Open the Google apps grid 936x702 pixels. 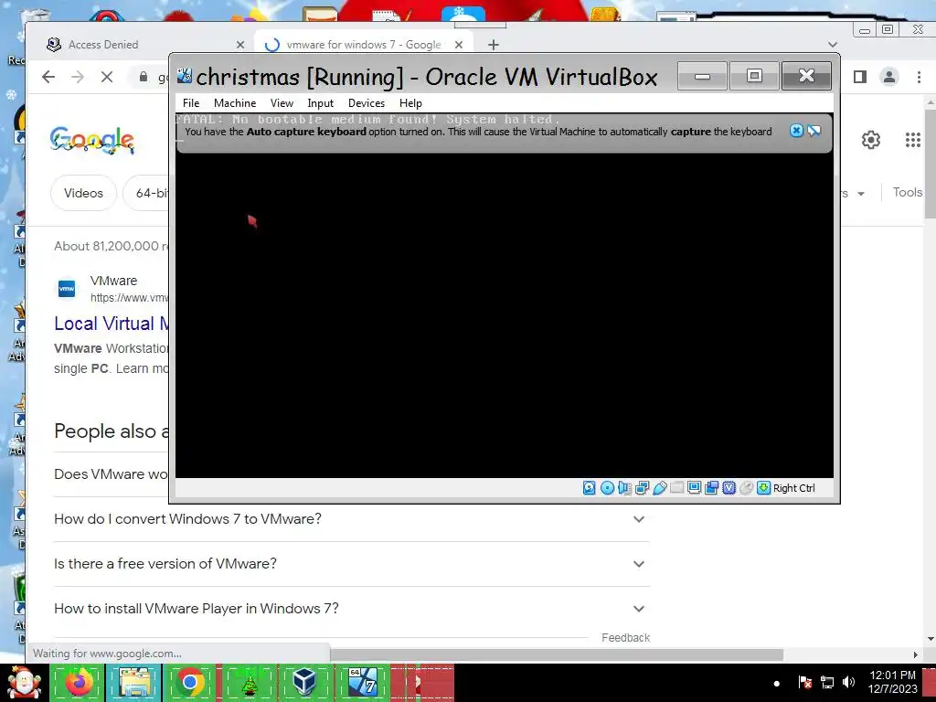coord(913,140)
